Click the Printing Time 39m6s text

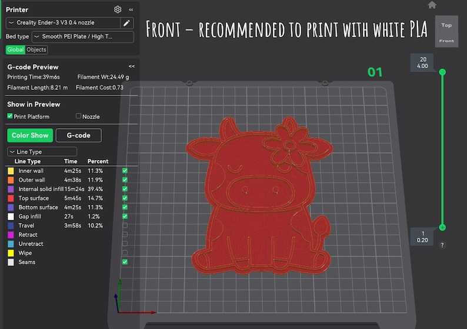34,77
